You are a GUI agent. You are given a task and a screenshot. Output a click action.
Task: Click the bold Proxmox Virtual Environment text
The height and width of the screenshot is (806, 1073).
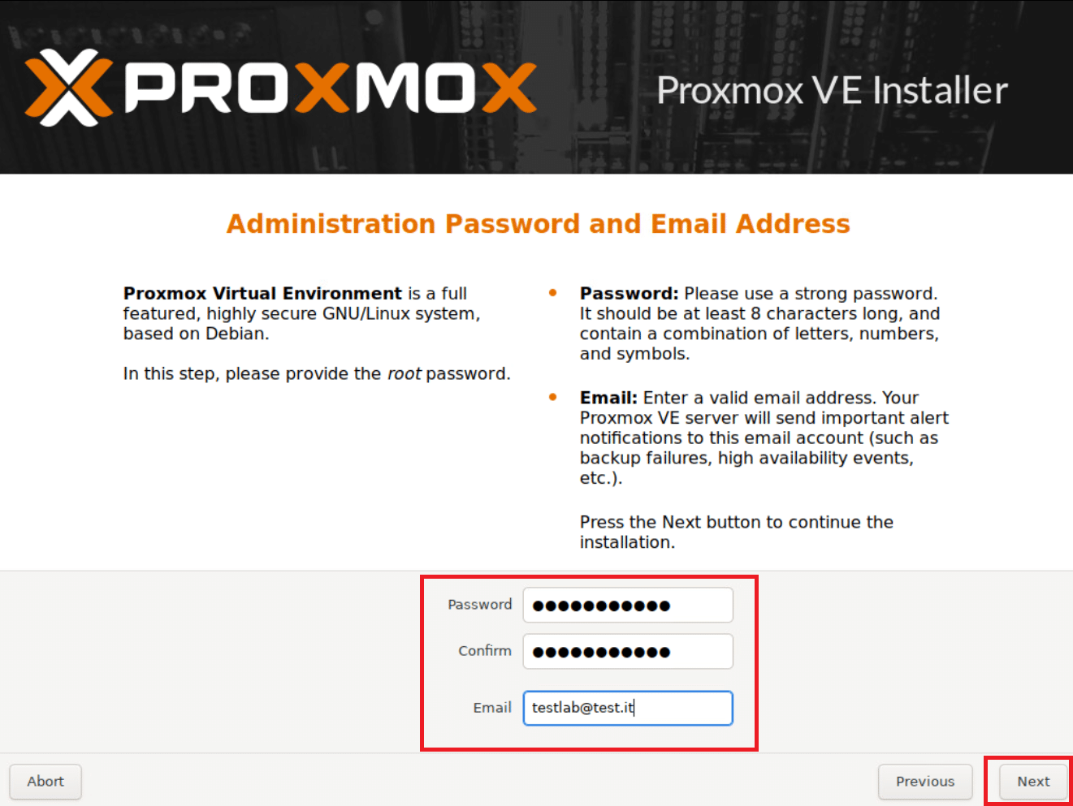262,294
